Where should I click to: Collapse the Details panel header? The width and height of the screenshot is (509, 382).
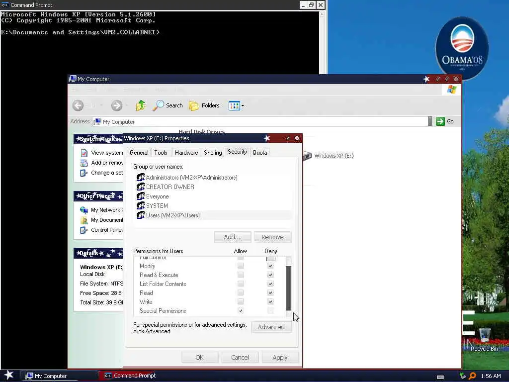98,253
